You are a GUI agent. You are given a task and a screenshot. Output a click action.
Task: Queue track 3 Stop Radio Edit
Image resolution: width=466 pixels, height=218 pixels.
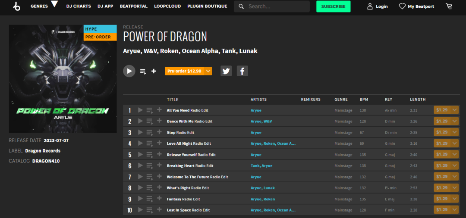pos(150,133)
